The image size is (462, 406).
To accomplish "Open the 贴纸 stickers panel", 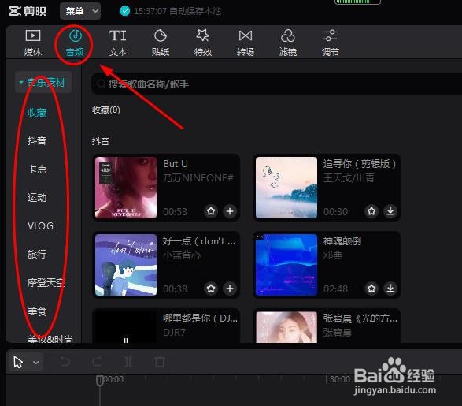I will 161,43.
